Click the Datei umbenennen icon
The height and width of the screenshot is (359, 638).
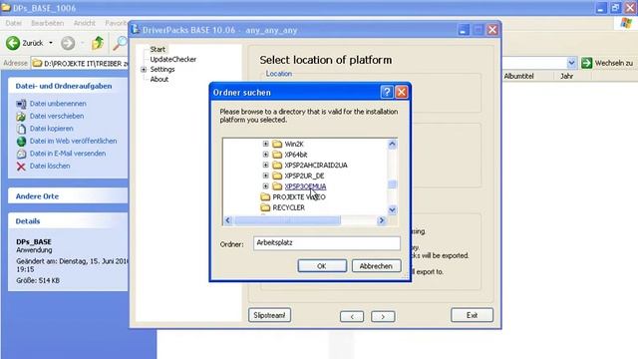pyautogui.click(x=21, y=104)
